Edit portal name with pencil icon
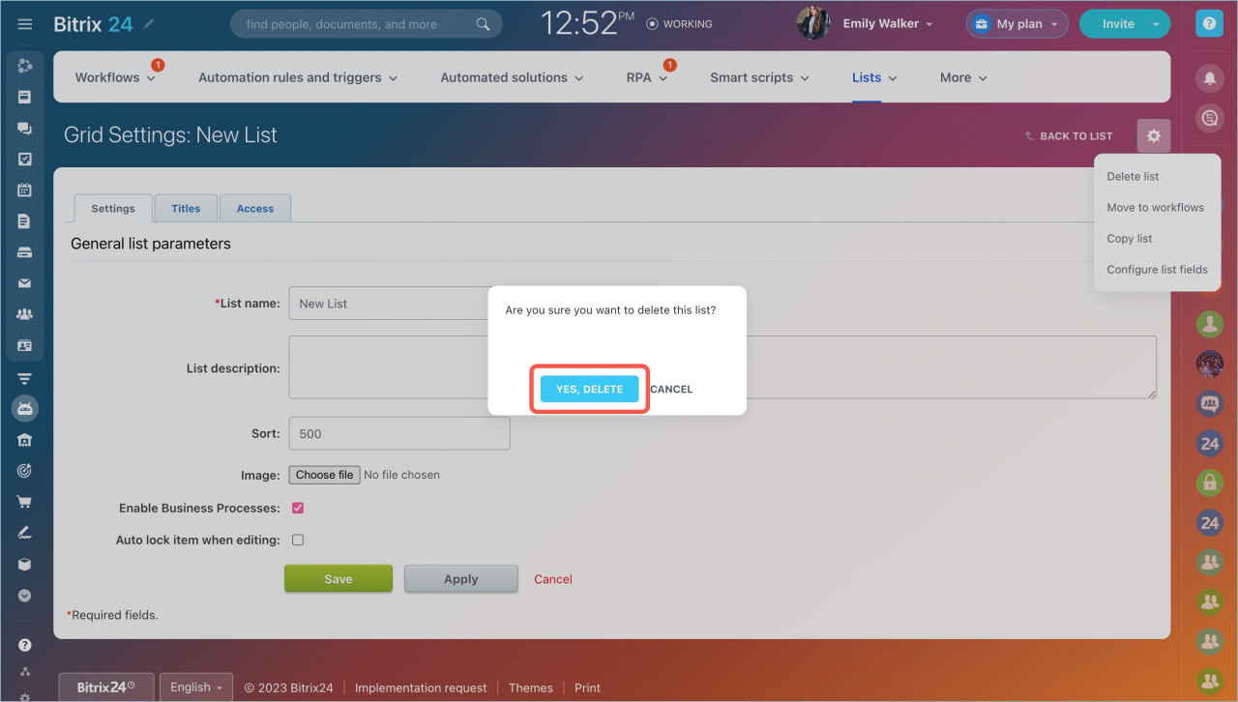The image size is (1238, 702). [148, 23]
